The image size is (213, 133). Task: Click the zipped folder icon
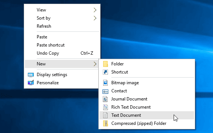pyautogui.click(x=105, y=123)
